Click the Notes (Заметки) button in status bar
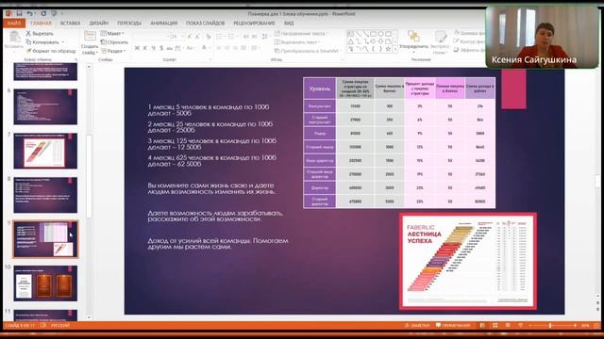The height and width of the screenshot is (339, 604). coord(417,326)
